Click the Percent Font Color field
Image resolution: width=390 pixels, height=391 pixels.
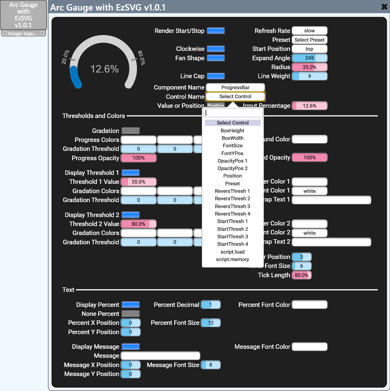click(x=309, y=305)
